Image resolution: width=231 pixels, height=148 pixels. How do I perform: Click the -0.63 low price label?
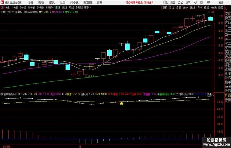91,76
